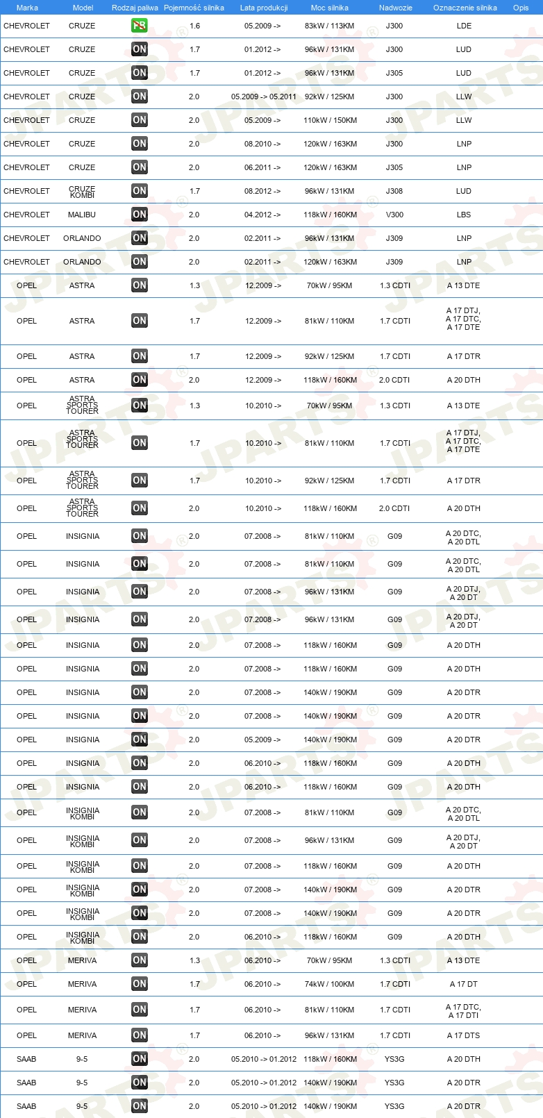Click ON icon in Insignia Kombi 81kW row
This screenshot has height=1118, width=543.
(140, 812)
